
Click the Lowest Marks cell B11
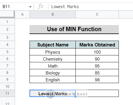pos(53,93)
